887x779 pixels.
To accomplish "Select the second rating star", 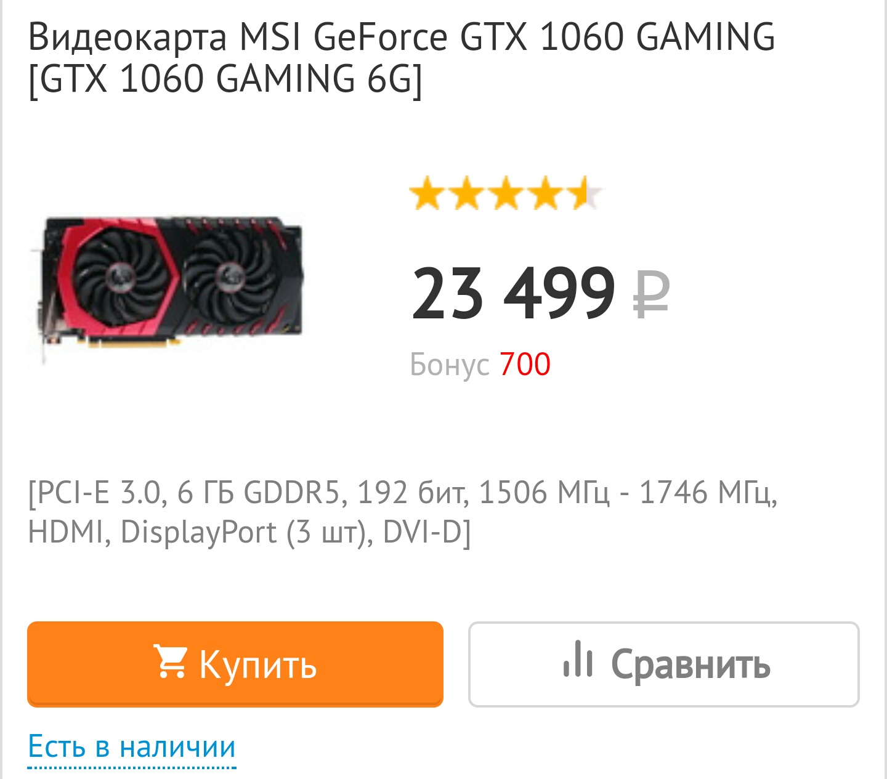I will pos(466,193).
